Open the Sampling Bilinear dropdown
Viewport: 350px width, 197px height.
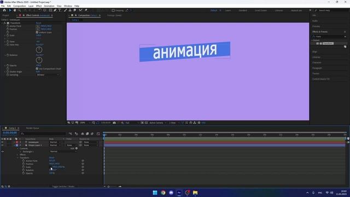click(48, 75)
